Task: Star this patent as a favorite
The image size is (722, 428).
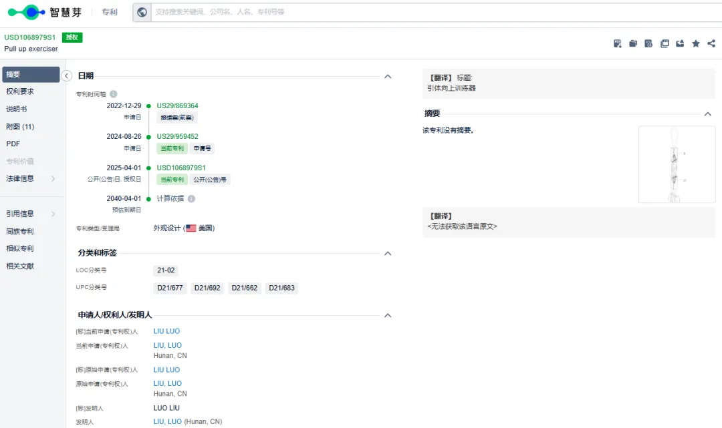Action: (696, 43)
